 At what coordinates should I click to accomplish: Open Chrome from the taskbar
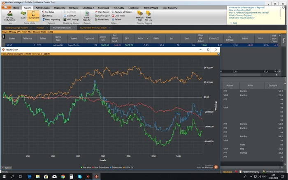click(x=63, y=177)
